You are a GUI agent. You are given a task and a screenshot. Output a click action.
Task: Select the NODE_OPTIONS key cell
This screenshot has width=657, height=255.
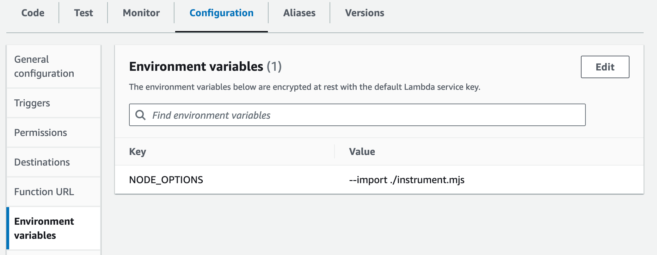click(166, 180)
